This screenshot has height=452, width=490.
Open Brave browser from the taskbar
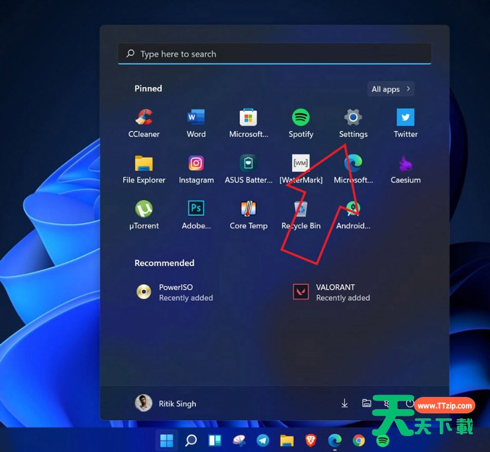311,440
